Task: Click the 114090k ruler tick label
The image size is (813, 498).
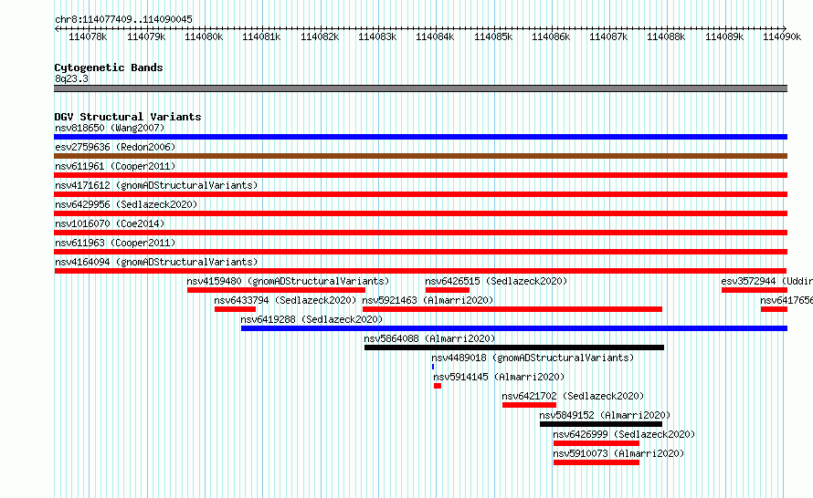Action: point(782,36)
